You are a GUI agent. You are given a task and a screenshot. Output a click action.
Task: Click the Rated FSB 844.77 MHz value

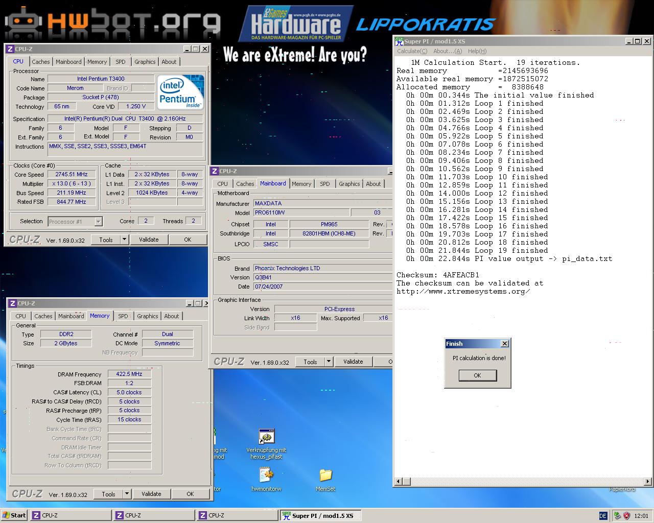point(72,202)
